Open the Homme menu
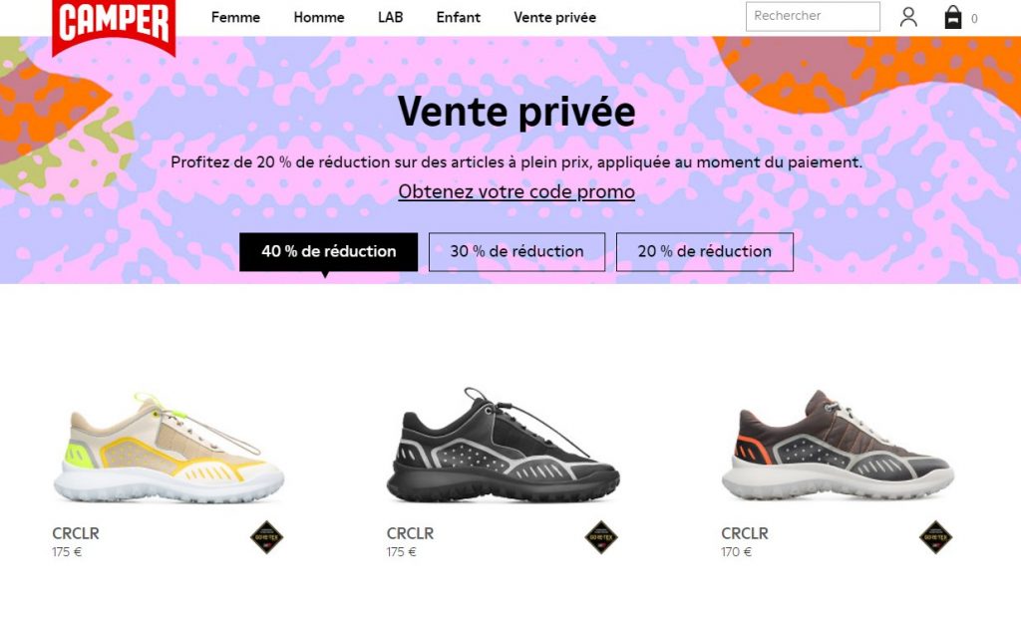Image resolution: width=1021 pixels, height=624 pixels. click(319, 18)
